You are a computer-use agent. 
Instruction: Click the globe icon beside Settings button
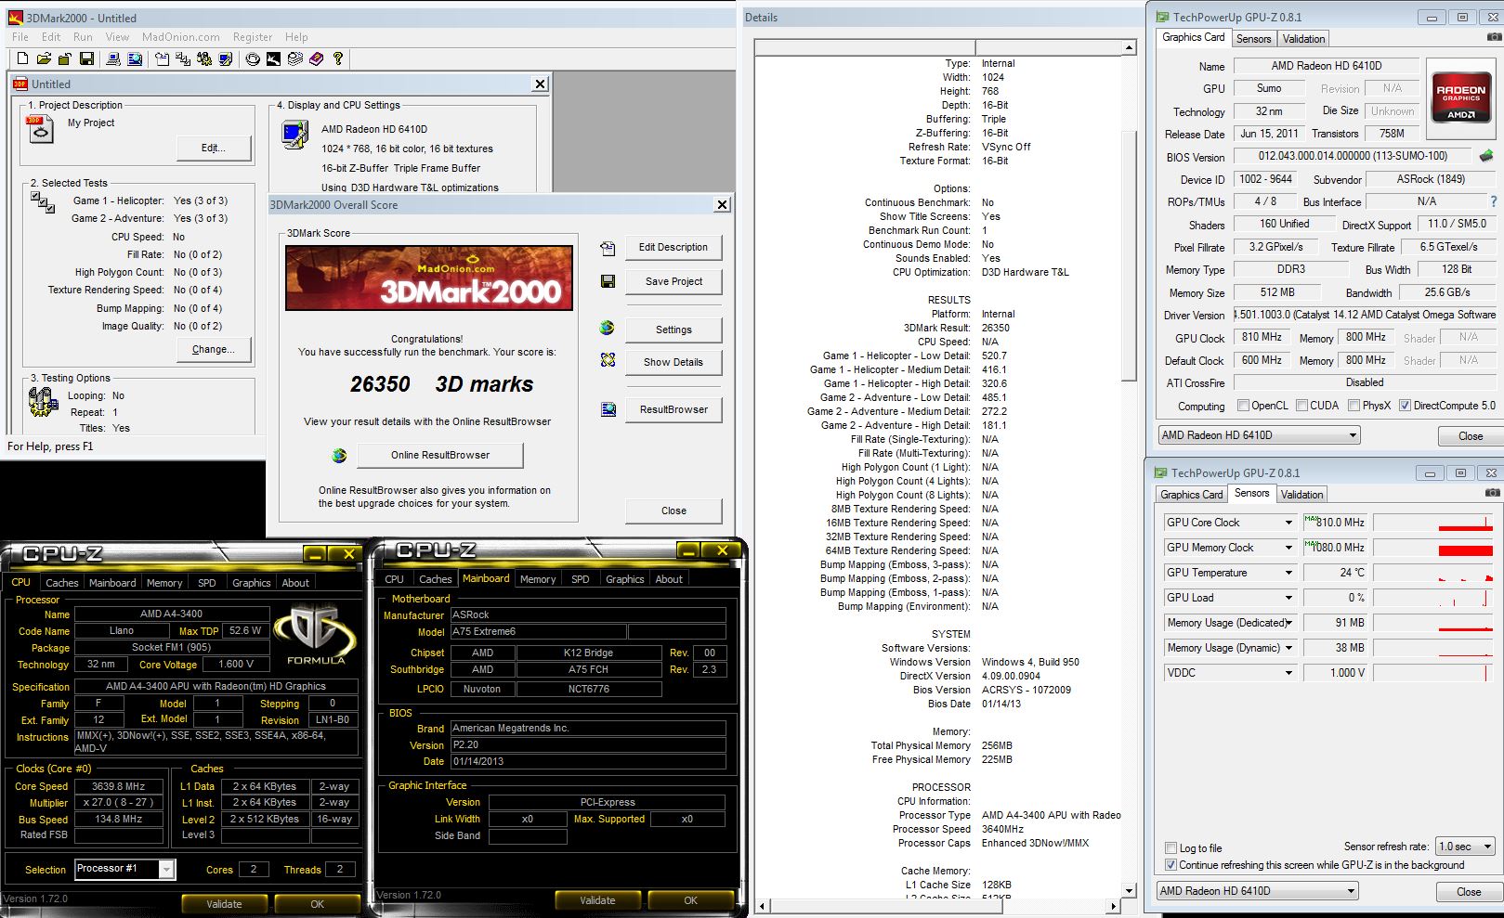click(608, 328)
